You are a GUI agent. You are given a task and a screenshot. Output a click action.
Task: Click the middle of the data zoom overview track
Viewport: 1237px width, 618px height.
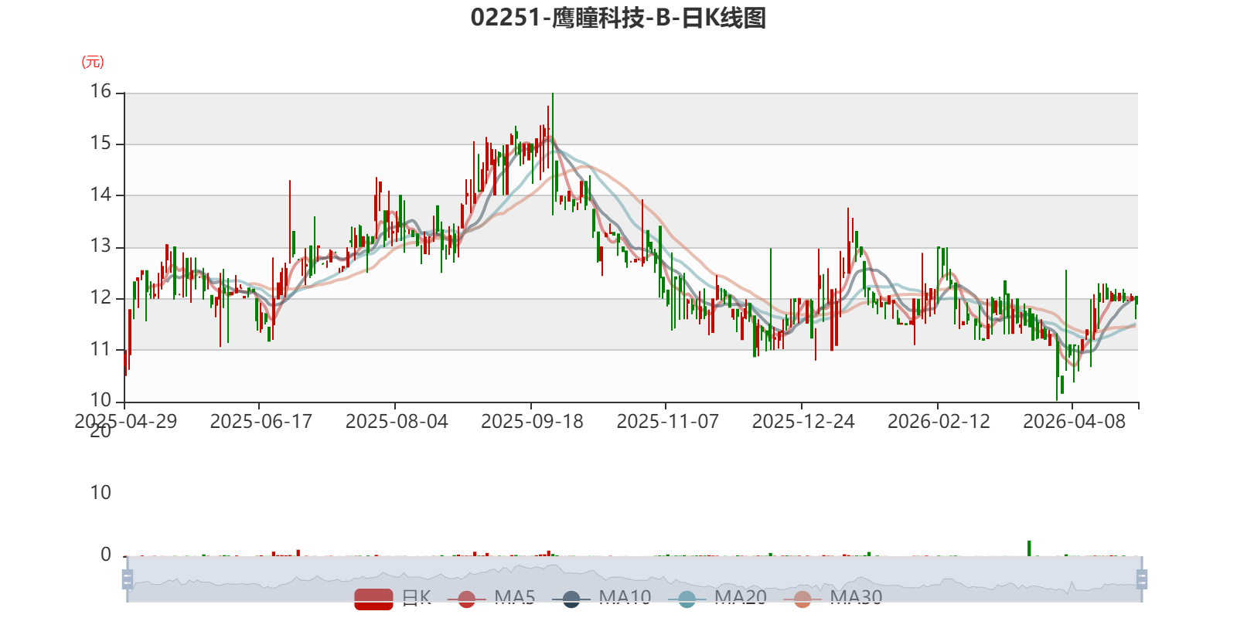pyautogui.click(x=635, y=579)
